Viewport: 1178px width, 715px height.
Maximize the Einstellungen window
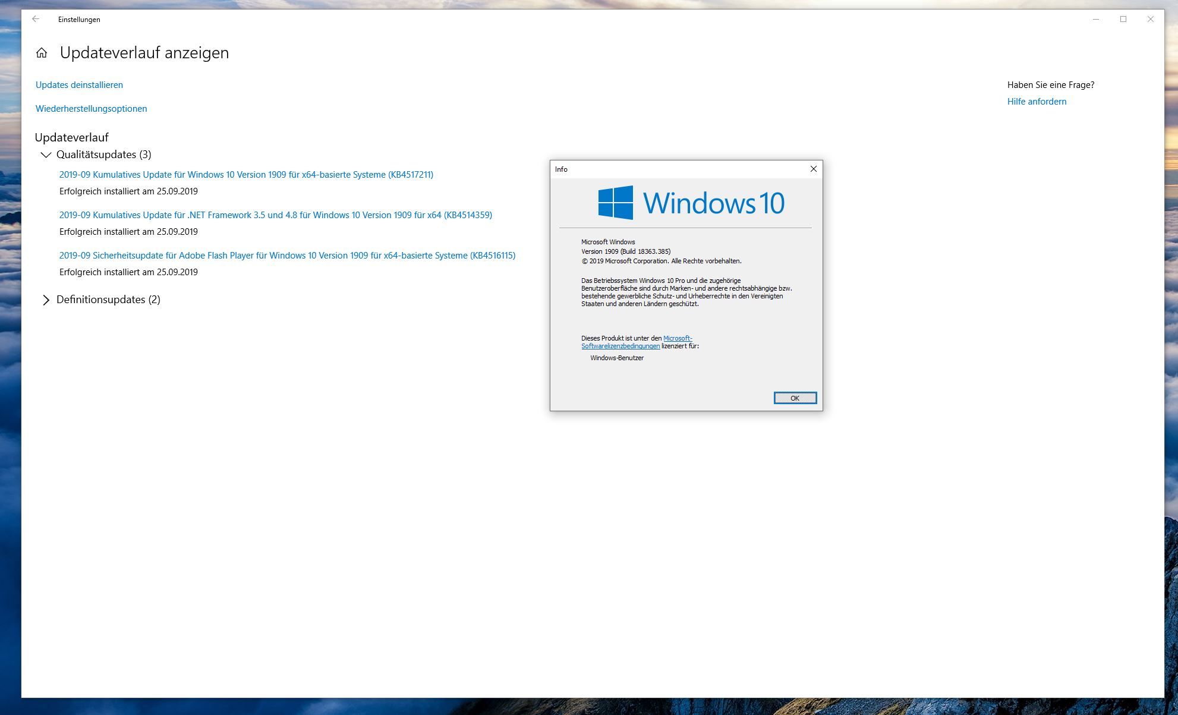point(1123,19)
